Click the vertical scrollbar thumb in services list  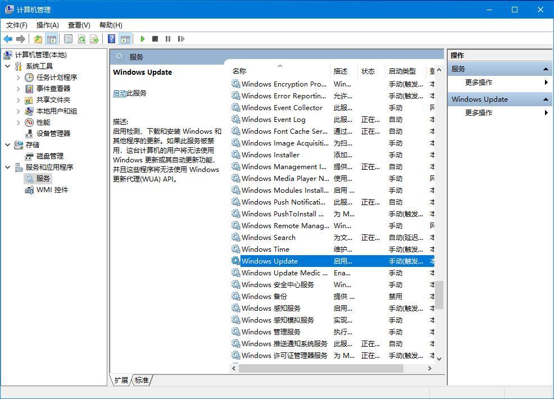coord(439,294)
